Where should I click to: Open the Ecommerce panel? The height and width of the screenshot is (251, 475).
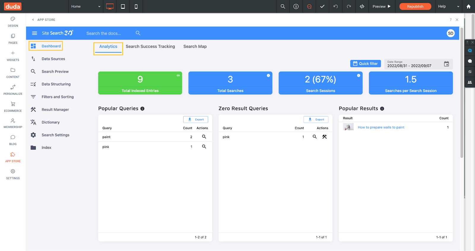[13, 107]
